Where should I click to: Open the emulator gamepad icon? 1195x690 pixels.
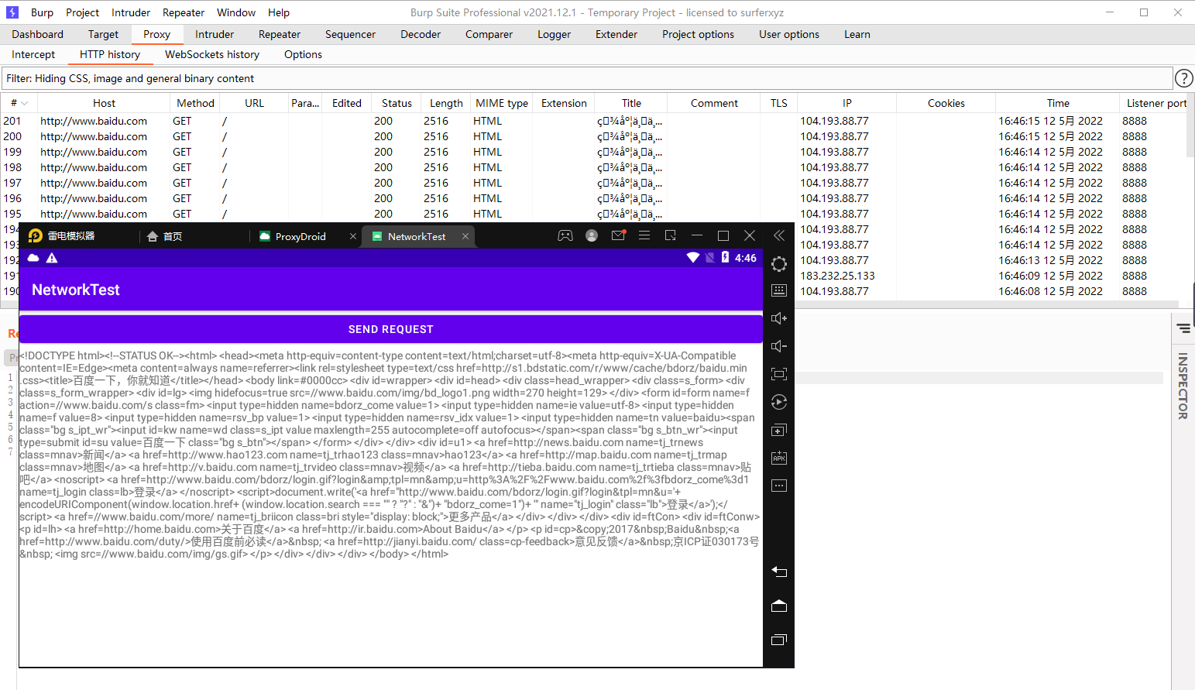(565, 235)
